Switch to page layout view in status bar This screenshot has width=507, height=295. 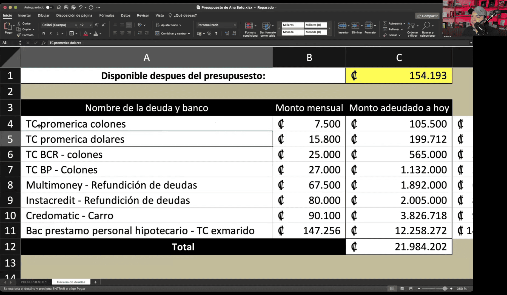401,288
